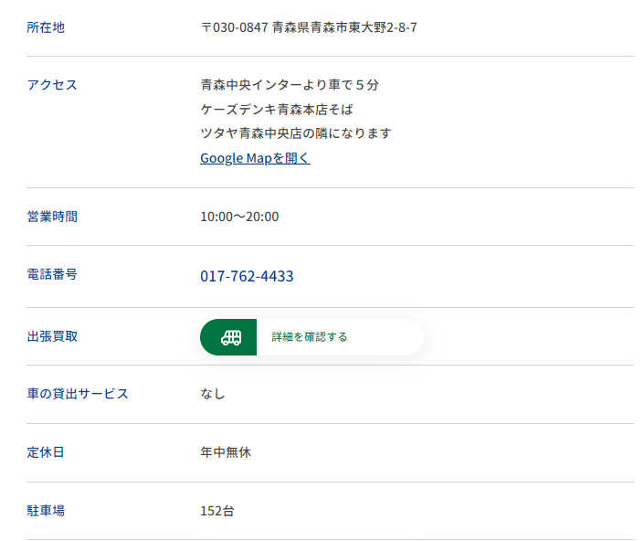
Task: Click the 車の貸出サービス row label
Action: (78, 394)
